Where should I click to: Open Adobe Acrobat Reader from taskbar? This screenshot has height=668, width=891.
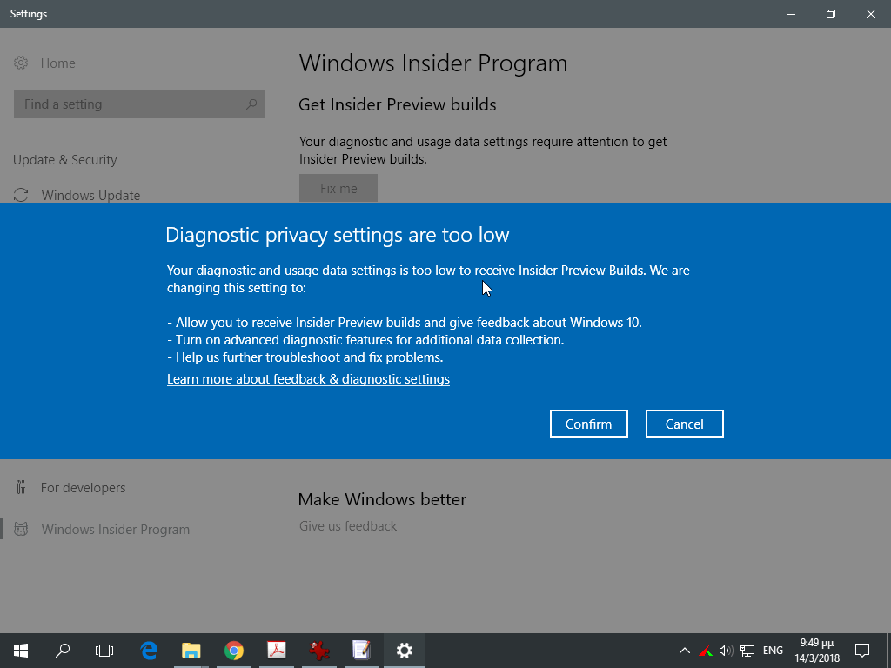click(277, 651)
